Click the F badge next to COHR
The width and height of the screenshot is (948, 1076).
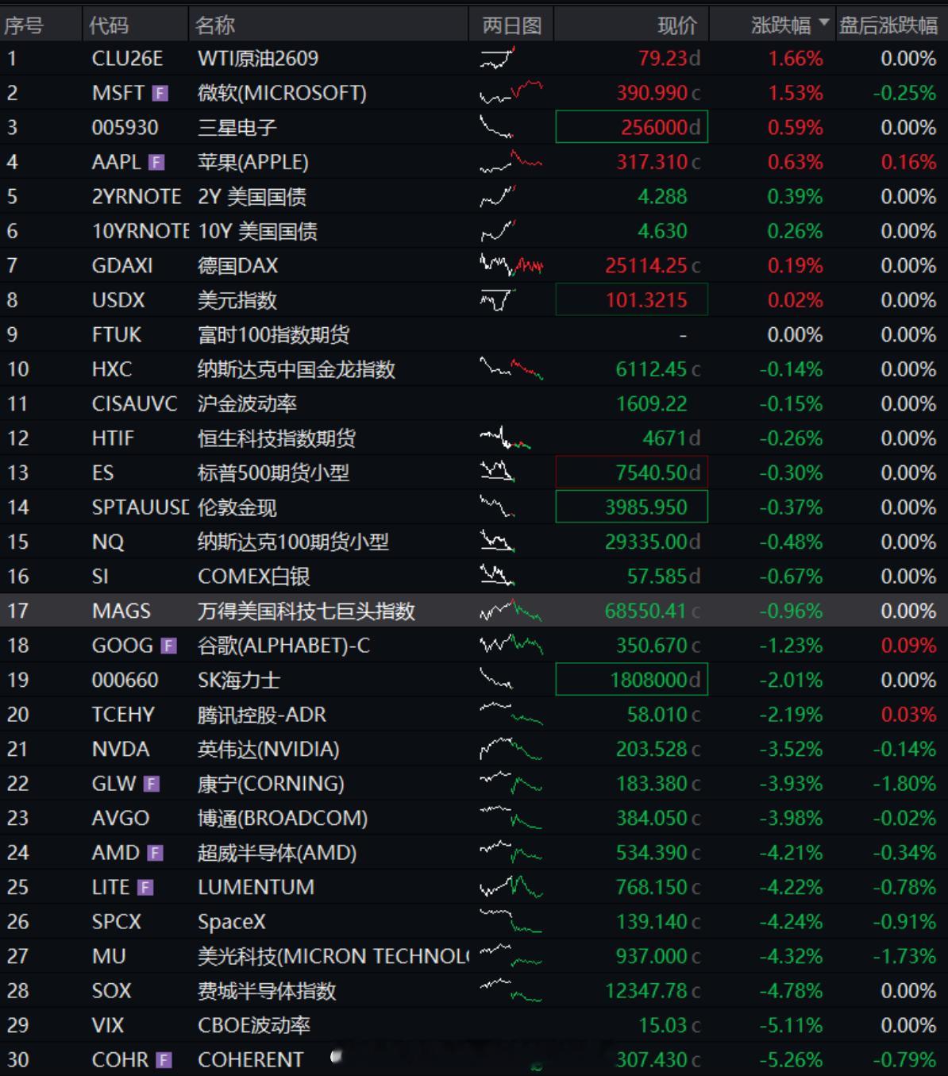[164, 1060]
